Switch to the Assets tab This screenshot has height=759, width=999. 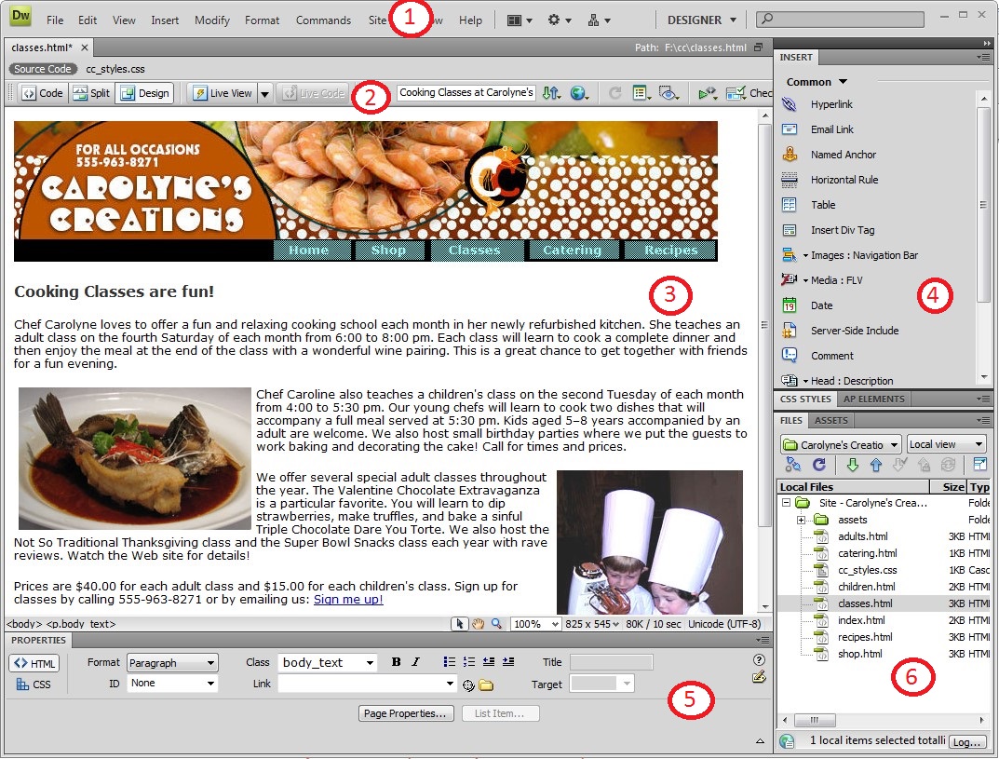click(831, 421)
